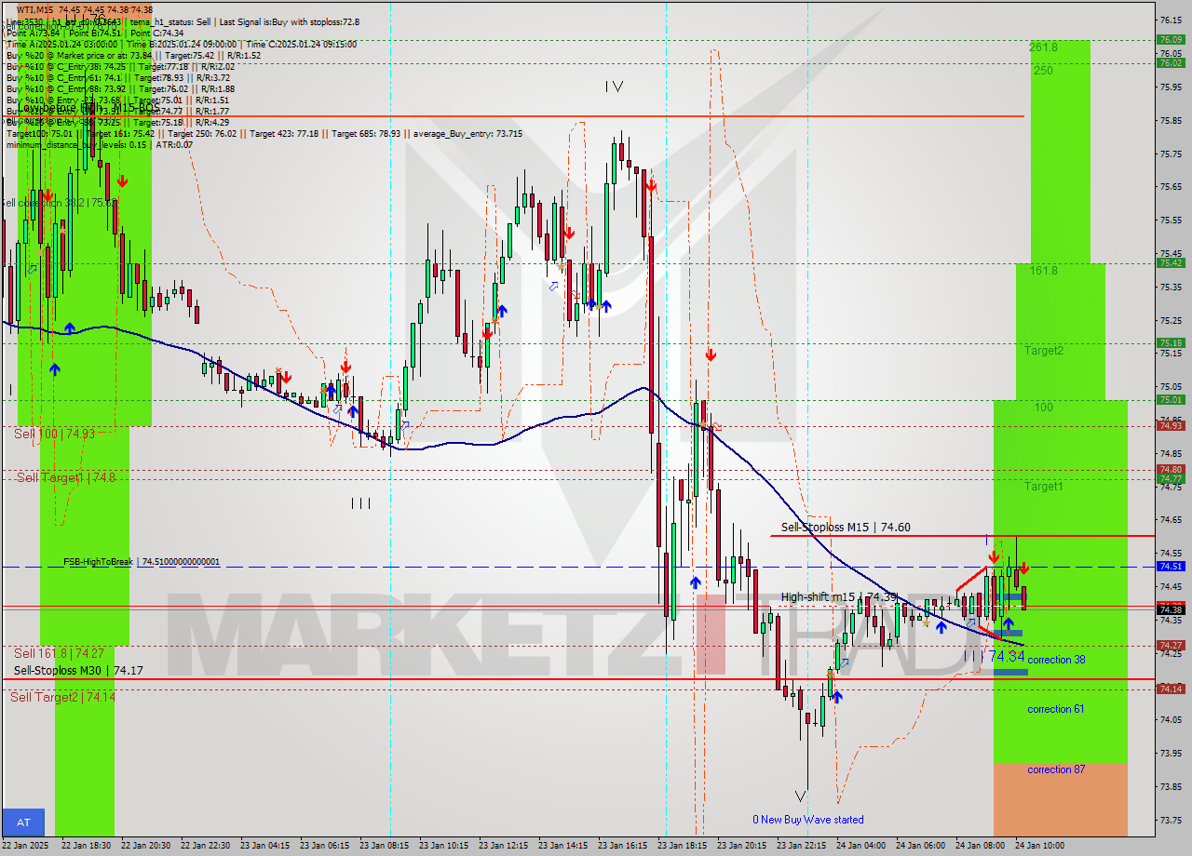This screenshot has height=856, width=1192.
Task: Select the 'Sell Target1 | 74.8' label
Action: [67, 477]
